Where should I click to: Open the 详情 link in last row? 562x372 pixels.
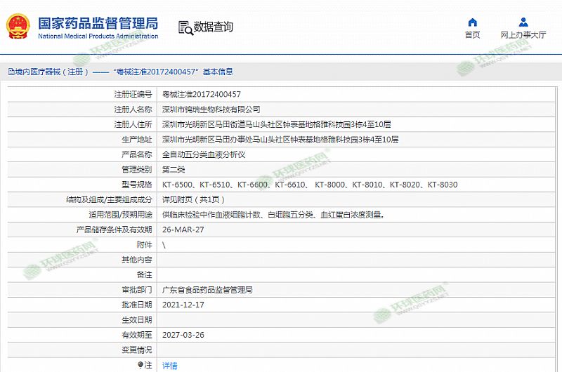click(x=169, y=366)
